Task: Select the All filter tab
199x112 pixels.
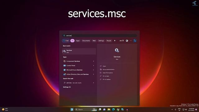Action: tap(72, 41)
